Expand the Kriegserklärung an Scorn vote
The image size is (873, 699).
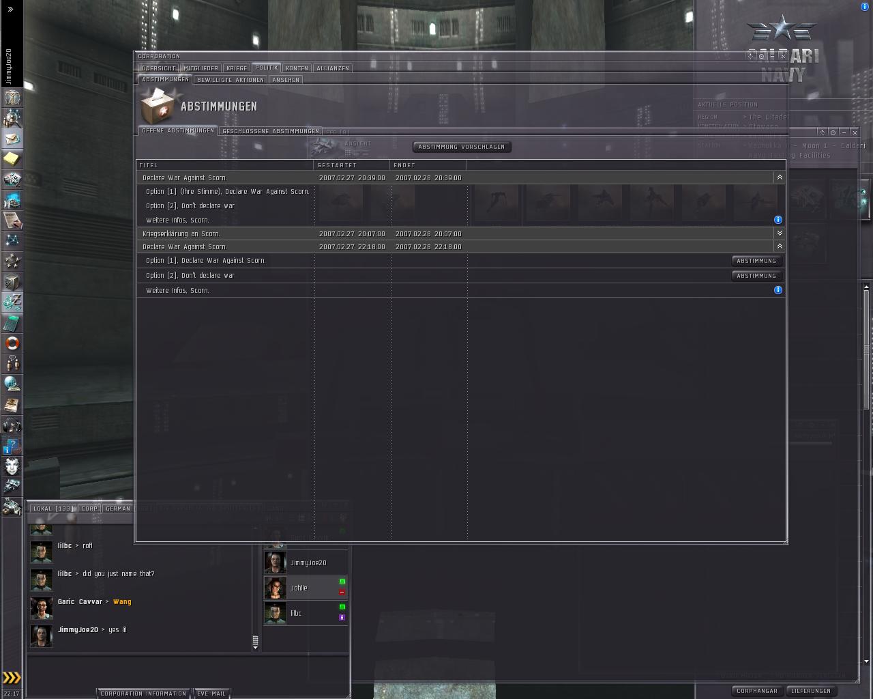click(780, 233)
